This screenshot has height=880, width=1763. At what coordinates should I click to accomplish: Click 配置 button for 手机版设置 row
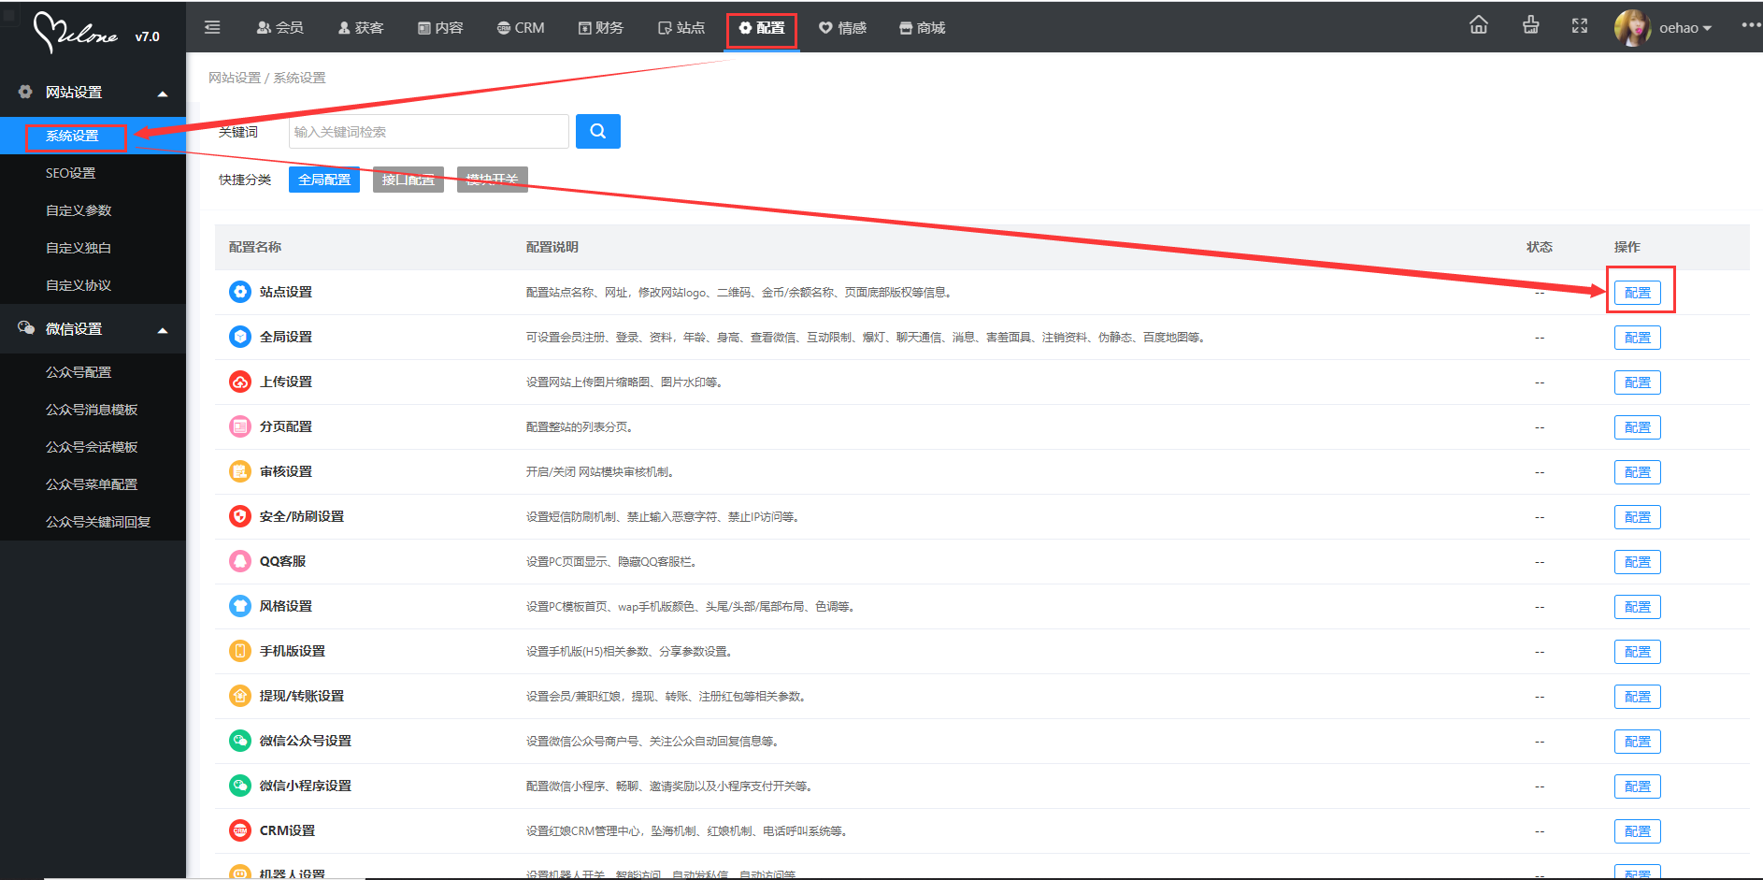pos(1638,652)
